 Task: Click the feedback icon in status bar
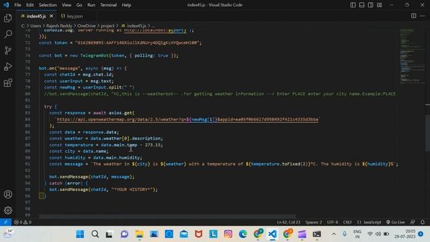[x=413, y=222]
